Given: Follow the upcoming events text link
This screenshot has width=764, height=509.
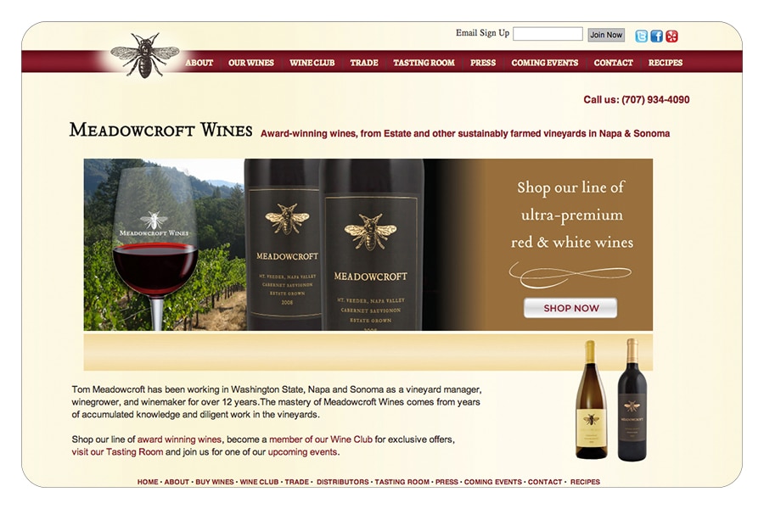Looking at the screenshot, I should 302,452.
